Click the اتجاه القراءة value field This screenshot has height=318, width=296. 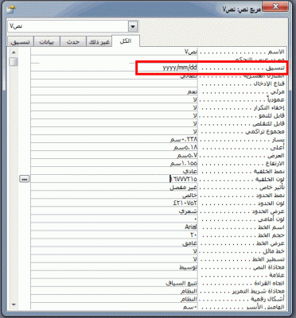[x=114, y=283]
